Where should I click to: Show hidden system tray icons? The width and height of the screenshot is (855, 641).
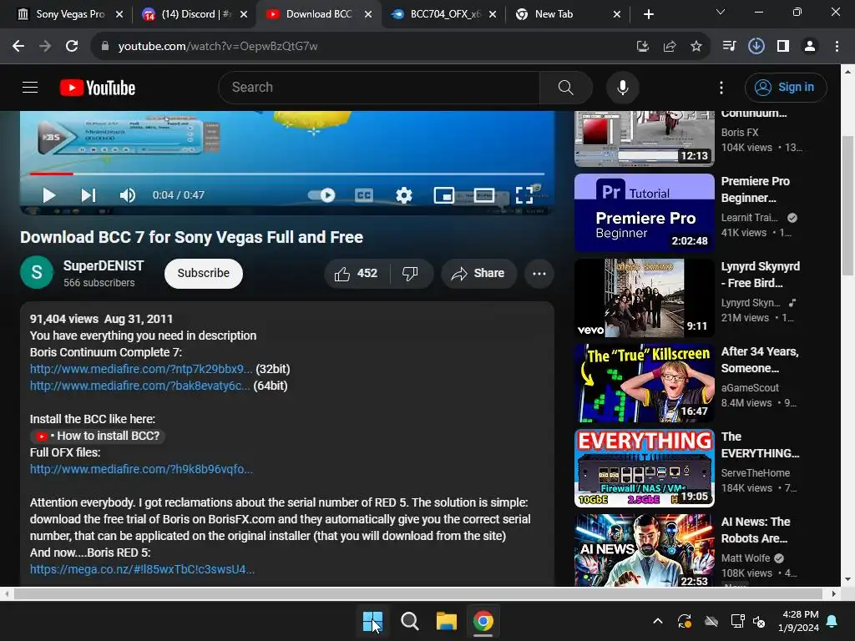click(x=658, y=621)
